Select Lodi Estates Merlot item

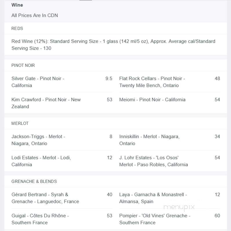62,161
